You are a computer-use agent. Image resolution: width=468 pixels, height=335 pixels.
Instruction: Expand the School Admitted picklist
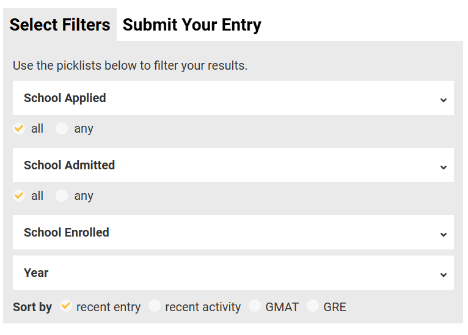[233, 165]
